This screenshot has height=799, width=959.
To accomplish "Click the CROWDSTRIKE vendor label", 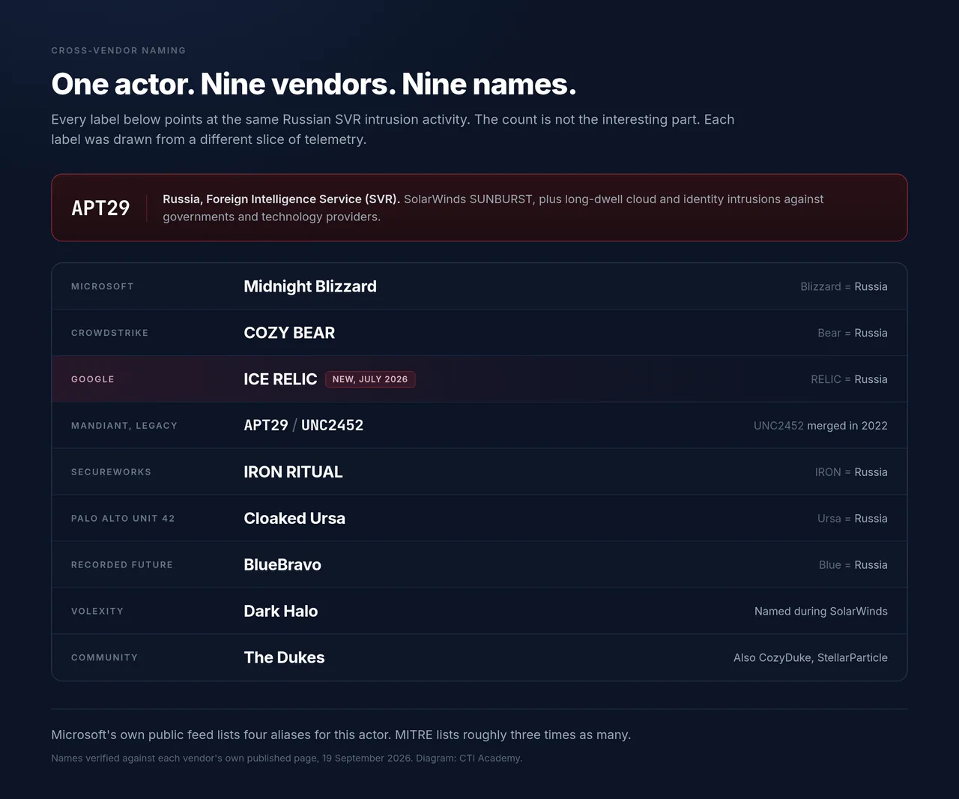I will tap(110, 333).
